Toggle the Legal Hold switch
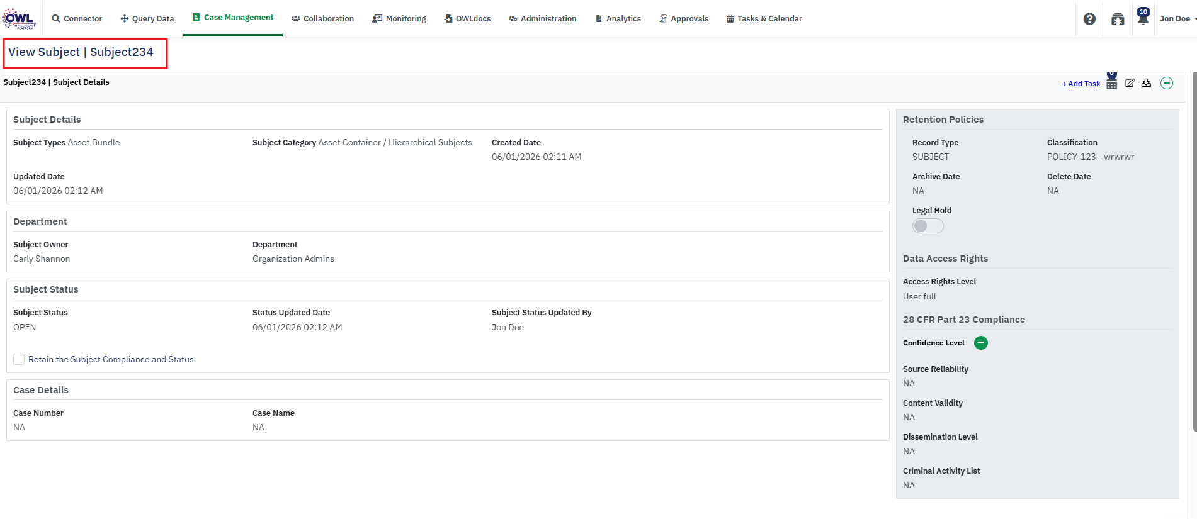This screenshot has width=1197, height=519. 928,226
